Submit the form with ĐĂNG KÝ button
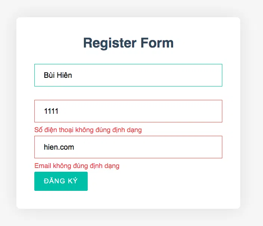The image size is (263, 226). coord(61,181)
